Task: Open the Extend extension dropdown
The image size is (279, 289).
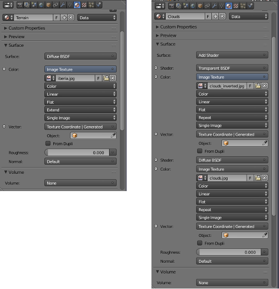Action: [80, 110]
